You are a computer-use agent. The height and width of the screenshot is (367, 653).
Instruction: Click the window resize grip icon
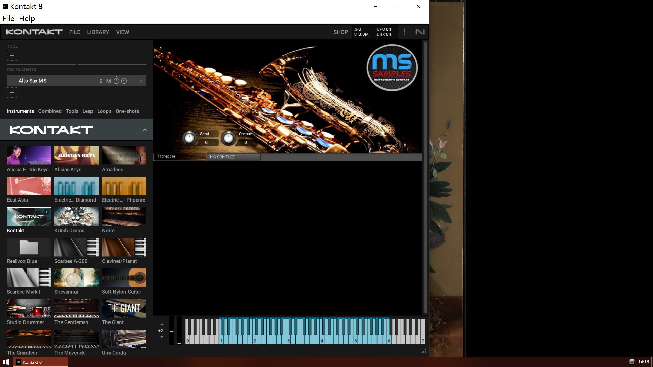point(423,352)
